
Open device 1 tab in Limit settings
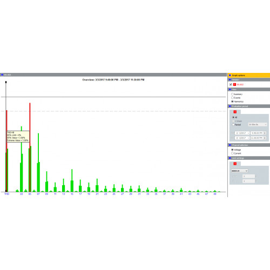(x=235, y=164)
